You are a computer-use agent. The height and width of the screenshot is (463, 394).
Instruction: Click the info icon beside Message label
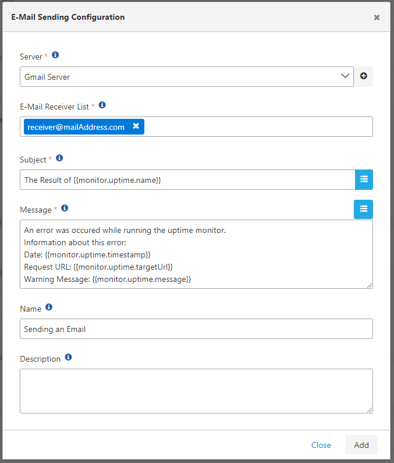65,208
